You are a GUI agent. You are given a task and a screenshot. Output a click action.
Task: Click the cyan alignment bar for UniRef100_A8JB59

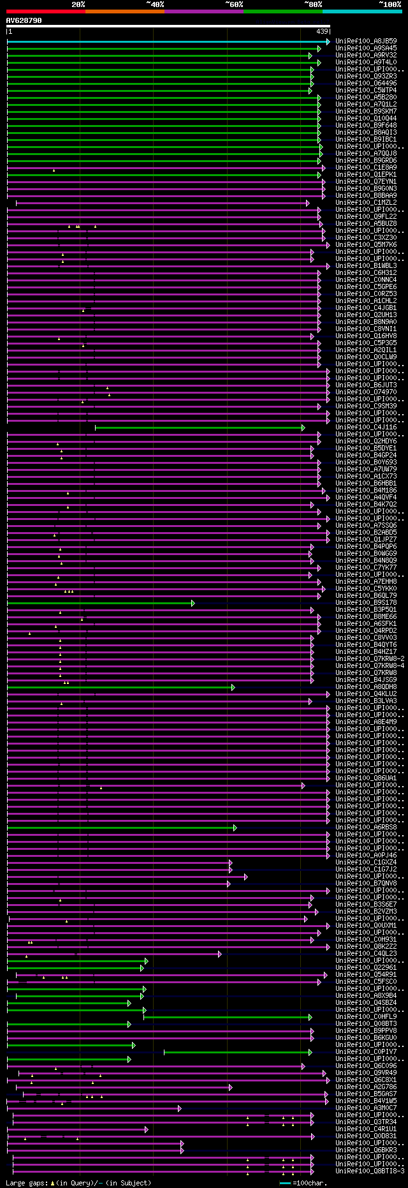coord(168,41)
